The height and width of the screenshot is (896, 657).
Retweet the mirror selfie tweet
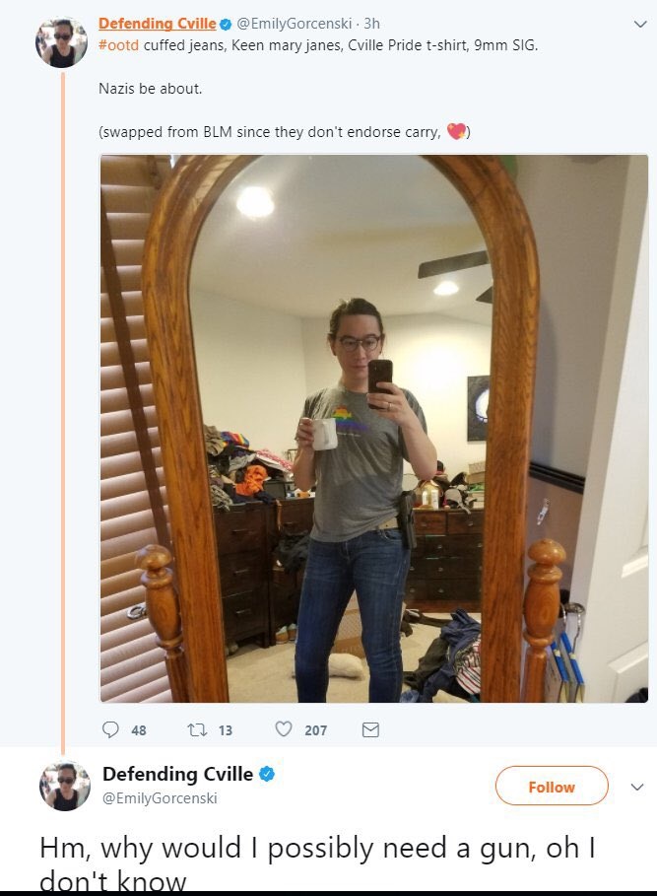pos(197,729)
